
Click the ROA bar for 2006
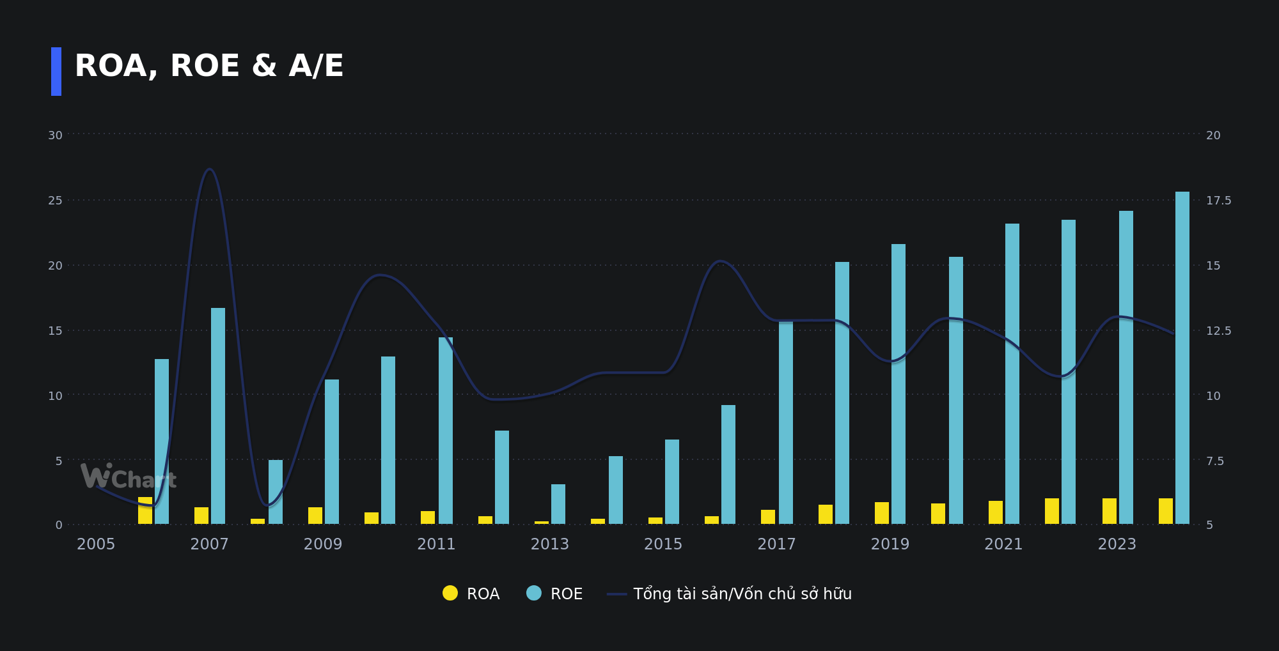145,510
